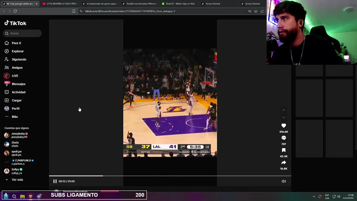Click the browser forward arrow
This screenshot has height=201, width=357.
coord(9,11)
